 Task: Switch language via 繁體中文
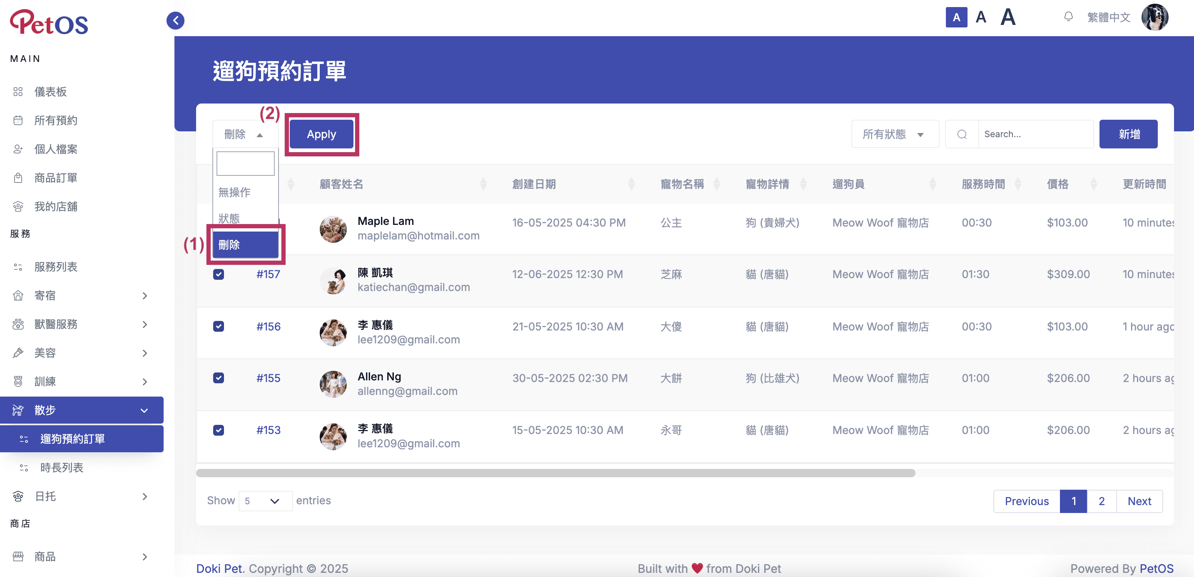pyautogui.click(x=1109, y=17)
